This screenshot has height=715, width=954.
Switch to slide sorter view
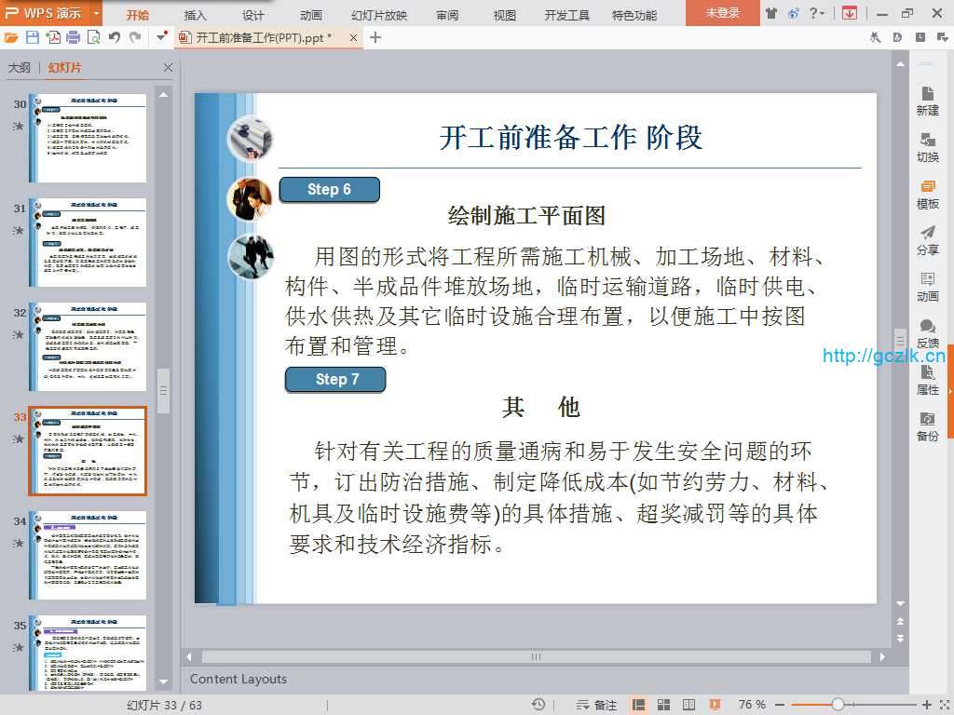point(663,705)
